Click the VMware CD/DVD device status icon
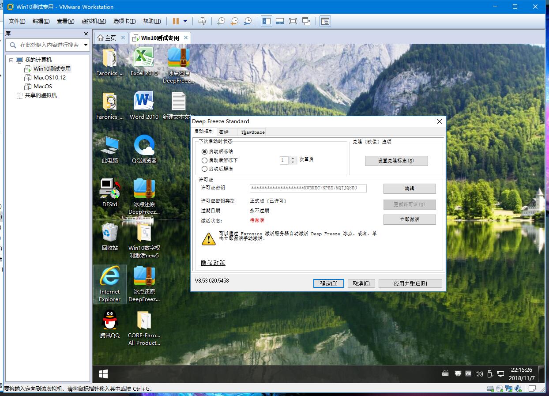549x396 pixels. point(499,389)
